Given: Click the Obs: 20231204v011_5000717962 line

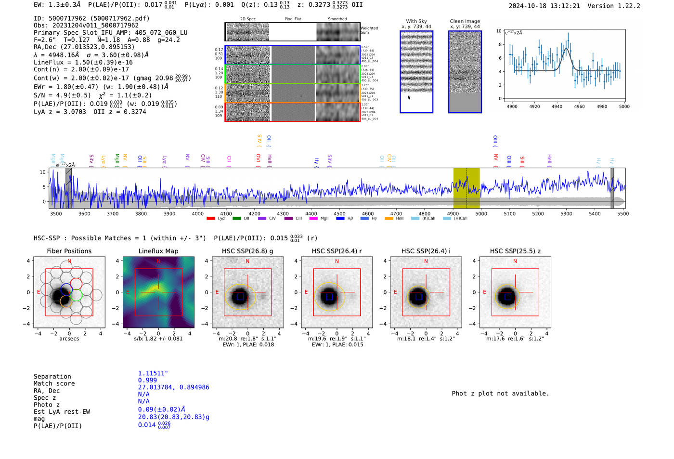Looking at the screenshot, I should tap(86, 26).
